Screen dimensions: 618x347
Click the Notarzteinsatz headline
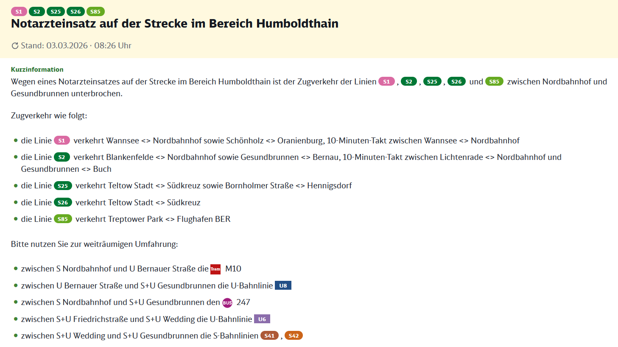tap(175, 24)
